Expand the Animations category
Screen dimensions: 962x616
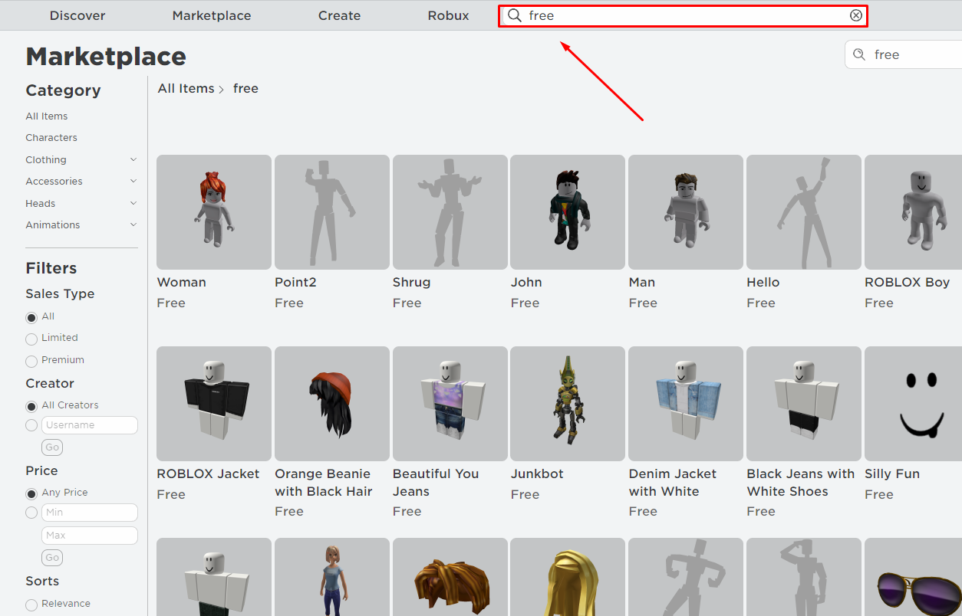133,225
